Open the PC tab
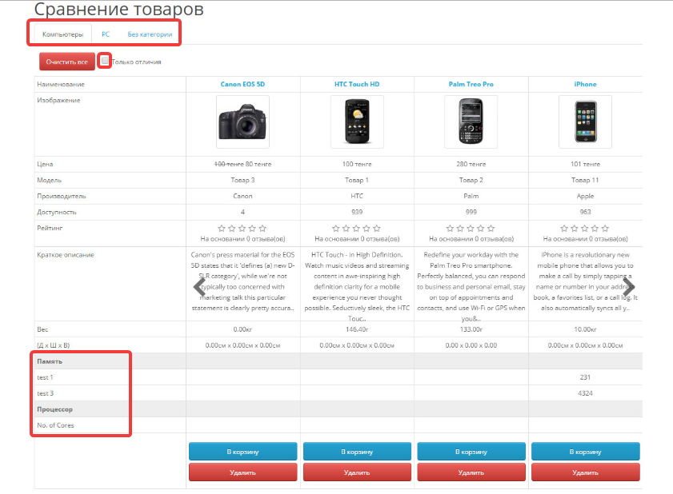This screenshot has height=494, width=673. pyautogui.click(x=106, y=34)
